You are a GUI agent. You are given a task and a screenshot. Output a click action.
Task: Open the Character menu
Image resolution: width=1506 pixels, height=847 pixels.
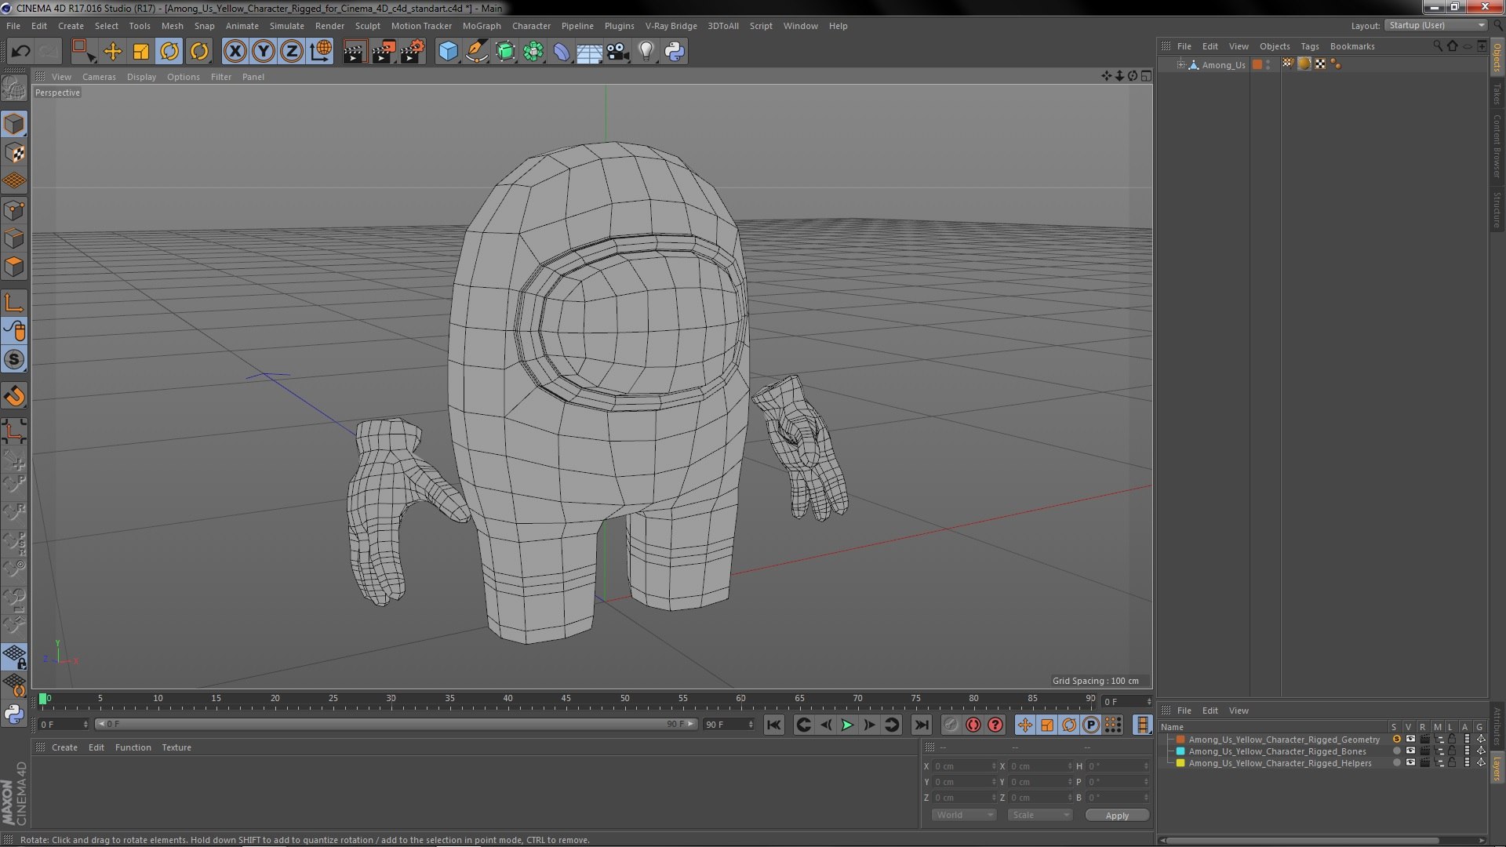pos(531,26)
